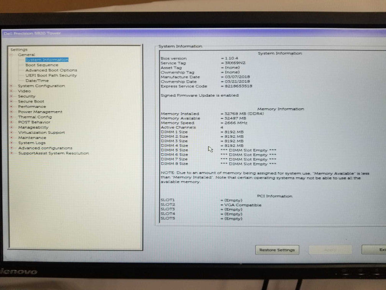The width and height of the screenshot is (386, 290).
Task: Expand the Advanced configurations node
Action: [x=11, y=148]
